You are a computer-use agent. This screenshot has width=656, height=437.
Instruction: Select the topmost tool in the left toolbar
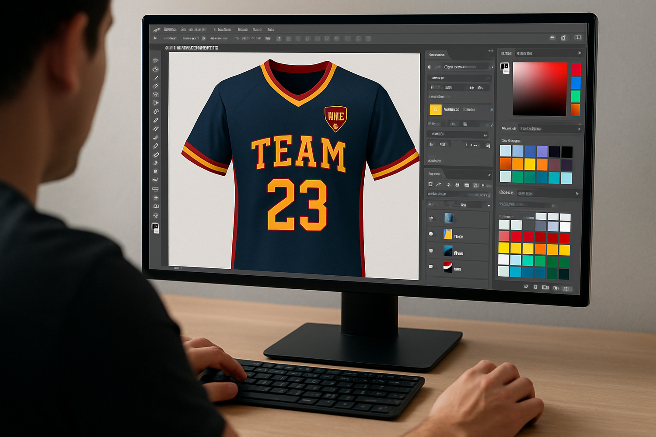155,60
